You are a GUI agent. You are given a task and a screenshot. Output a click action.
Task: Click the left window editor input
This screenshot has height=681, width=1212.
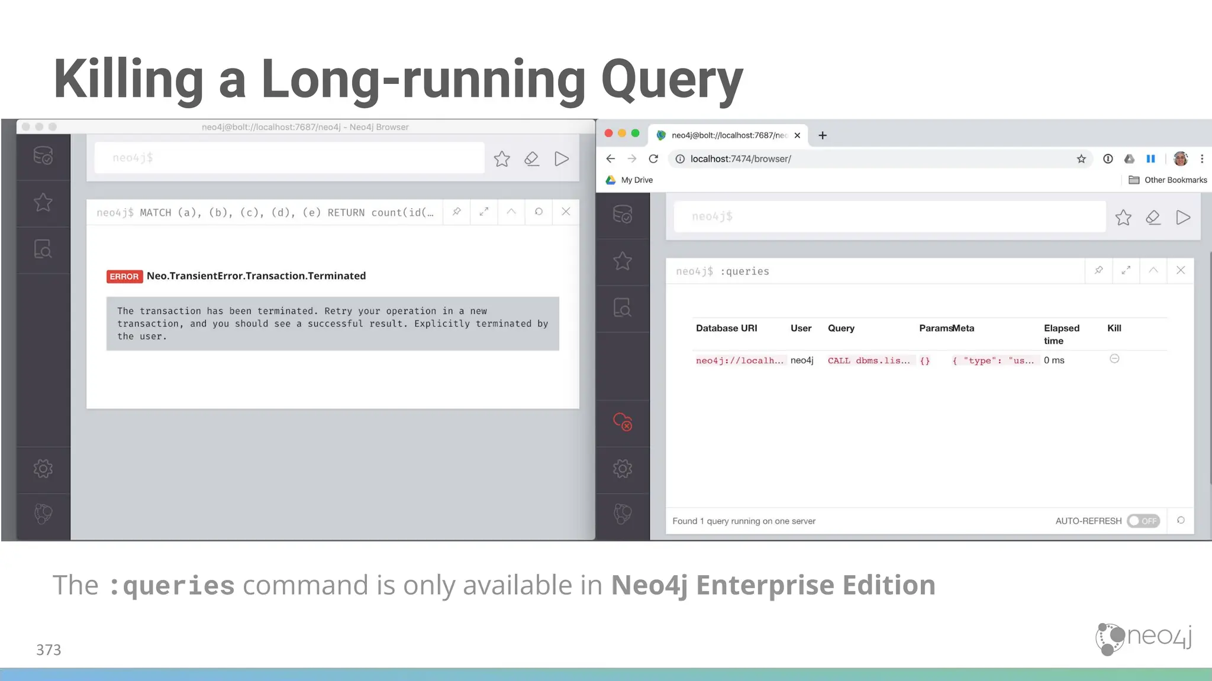pos(289,158)
